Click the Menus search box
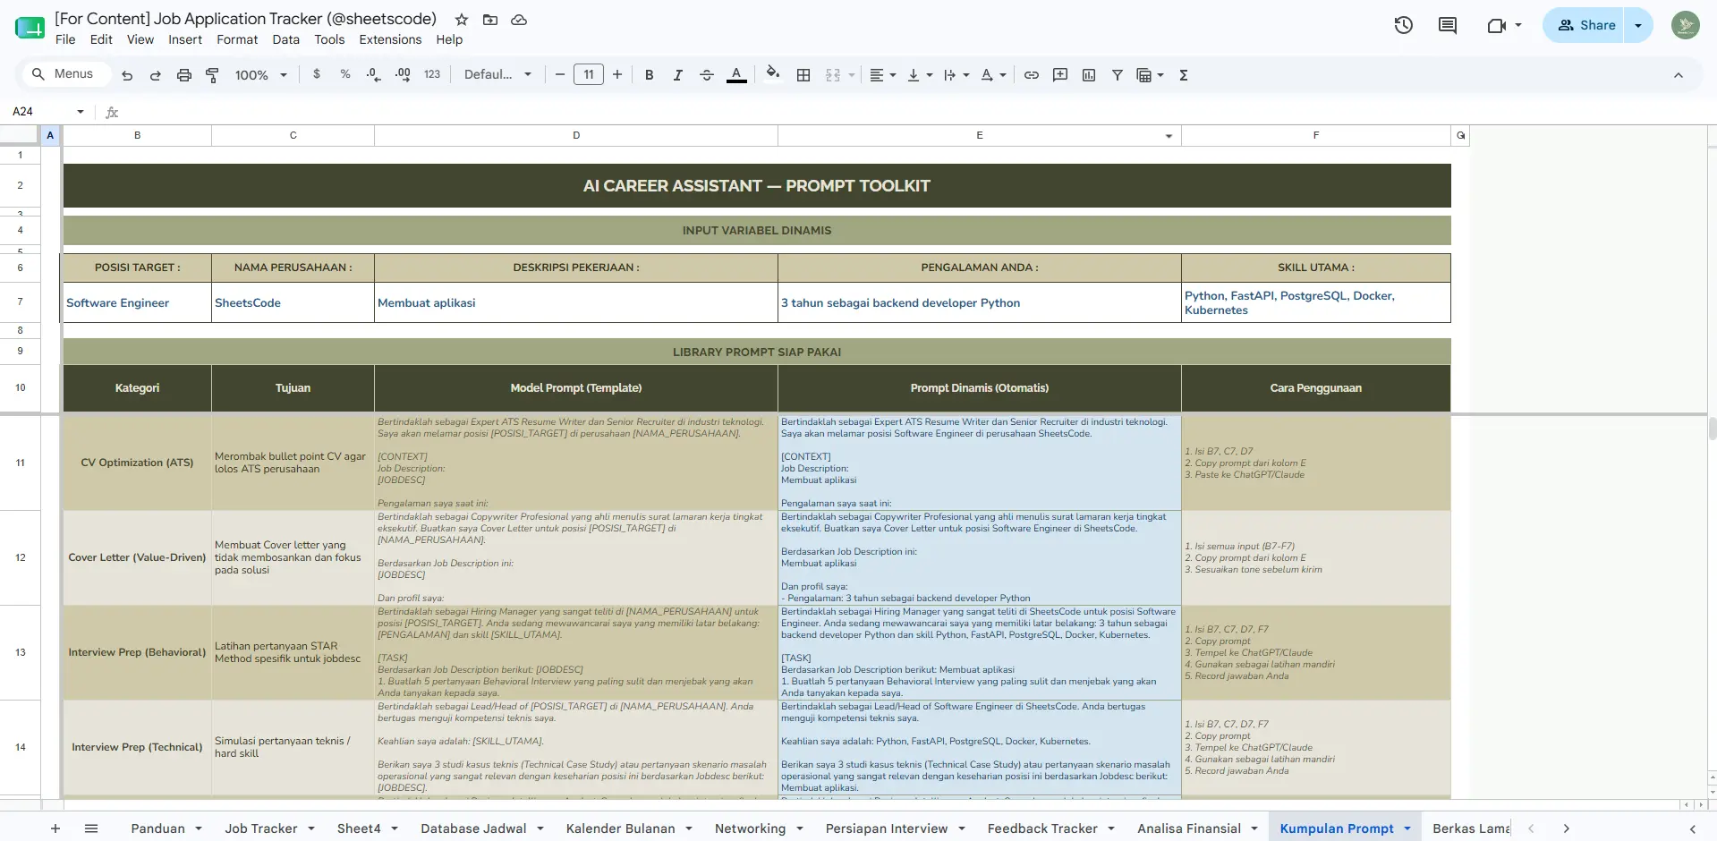Screen dimensions: 1717x841 67,74
